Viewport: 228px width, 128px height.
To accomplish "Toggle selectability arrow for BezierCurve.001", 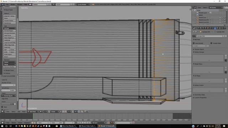I will pos(222,20).
